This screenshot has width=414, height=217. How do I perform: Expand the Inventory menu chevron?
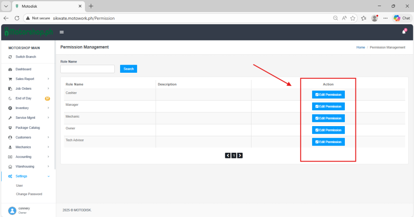[48, 108]
